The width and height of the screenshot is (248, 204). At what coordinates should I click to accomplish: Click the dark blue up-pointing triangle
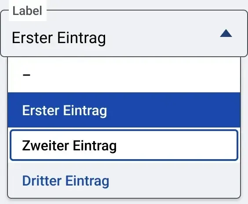coord(226,33)
